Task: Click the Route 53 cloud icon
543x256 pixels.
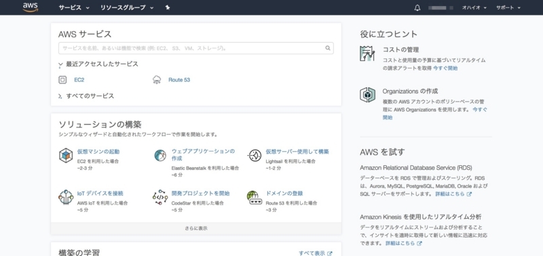Action: click(x=157, y=80)
